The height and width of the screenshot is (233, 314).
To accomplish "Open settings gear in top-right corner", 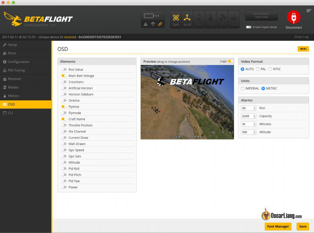I will click(x=308, y=11).
